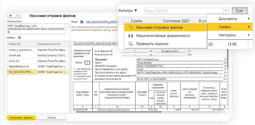Click recipient КолбасСуперХоз ООО cell
Screen dimensions: 255x125
(53, 55)
